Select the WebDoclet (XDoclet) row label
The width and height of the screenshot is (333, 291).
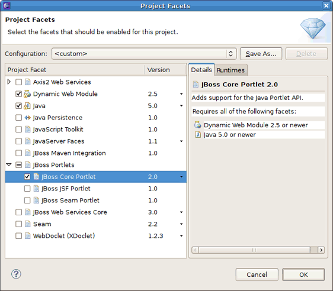pyautogui.click(x=64, y=236)
